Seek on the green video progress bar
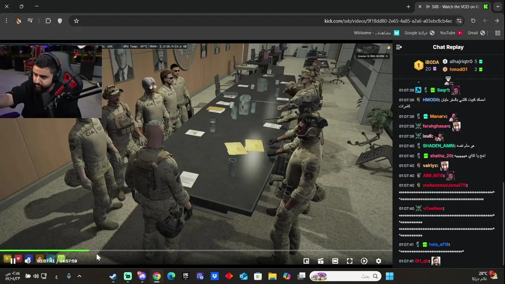Screen dimensions: 505x284 pyautogui.click(x=196, y=250)
